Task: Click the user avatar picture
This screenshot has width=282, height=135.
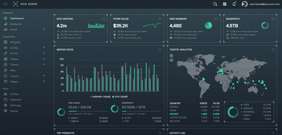Action: click(245, 4)
